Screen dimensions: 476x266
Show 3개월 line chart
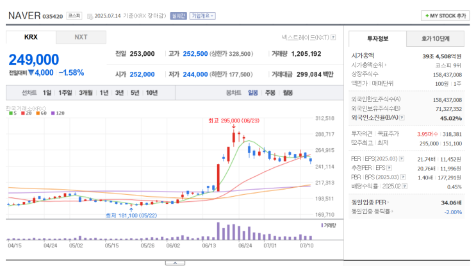click(86, 92)
